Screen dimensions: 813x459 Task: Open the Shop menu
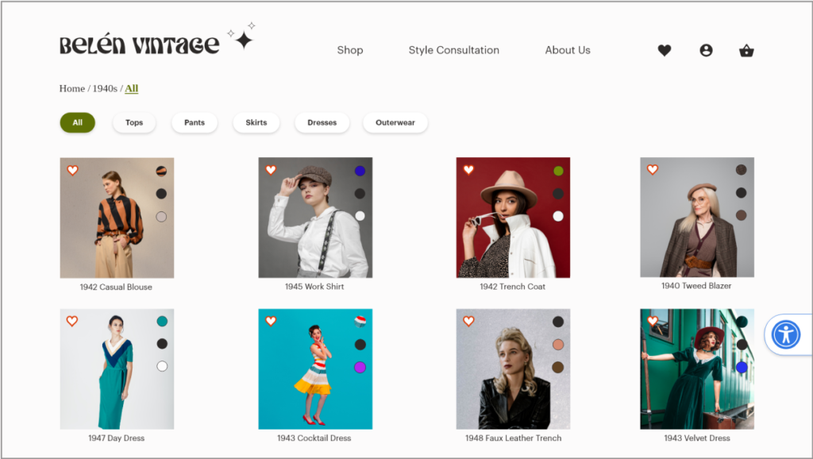click(x=349, y=50)
